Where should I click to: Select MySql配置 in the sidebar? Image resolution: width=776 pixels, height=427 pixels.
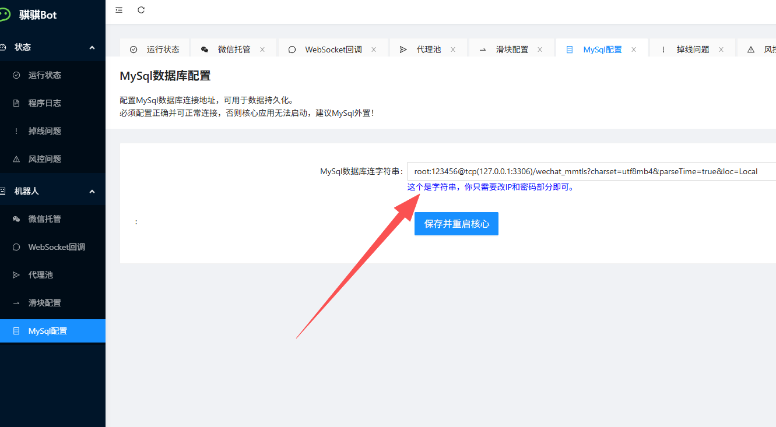[x=48, y=331]
